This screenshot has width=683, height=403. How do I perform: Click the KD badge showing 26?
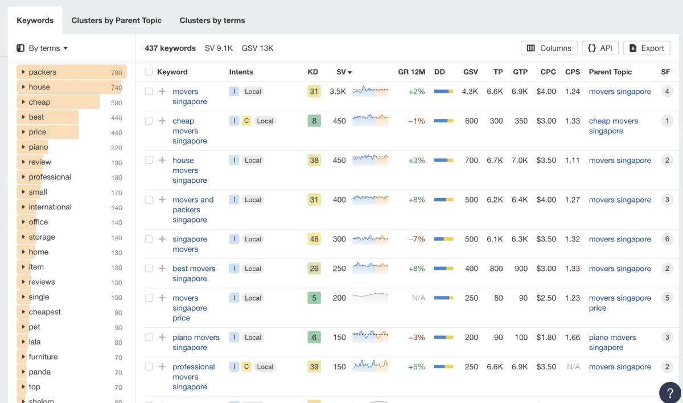pos(314,269)
